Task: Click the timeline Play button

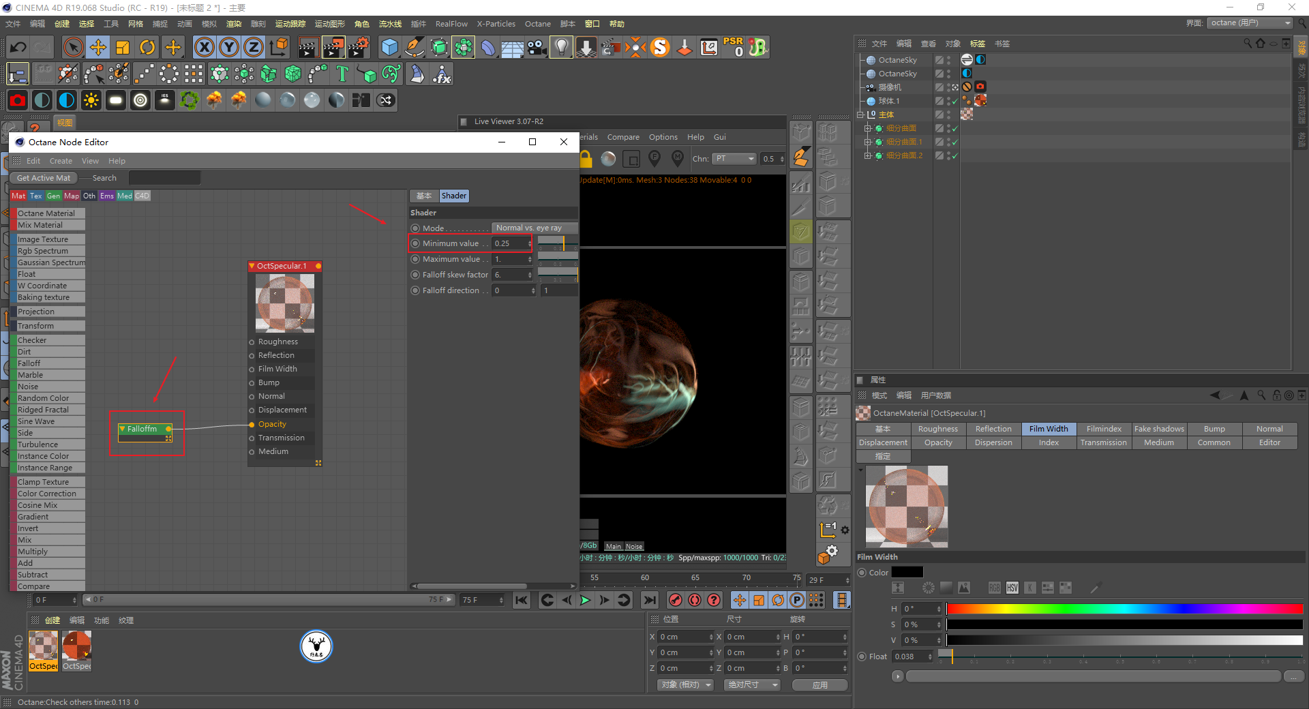Action: 585,600
